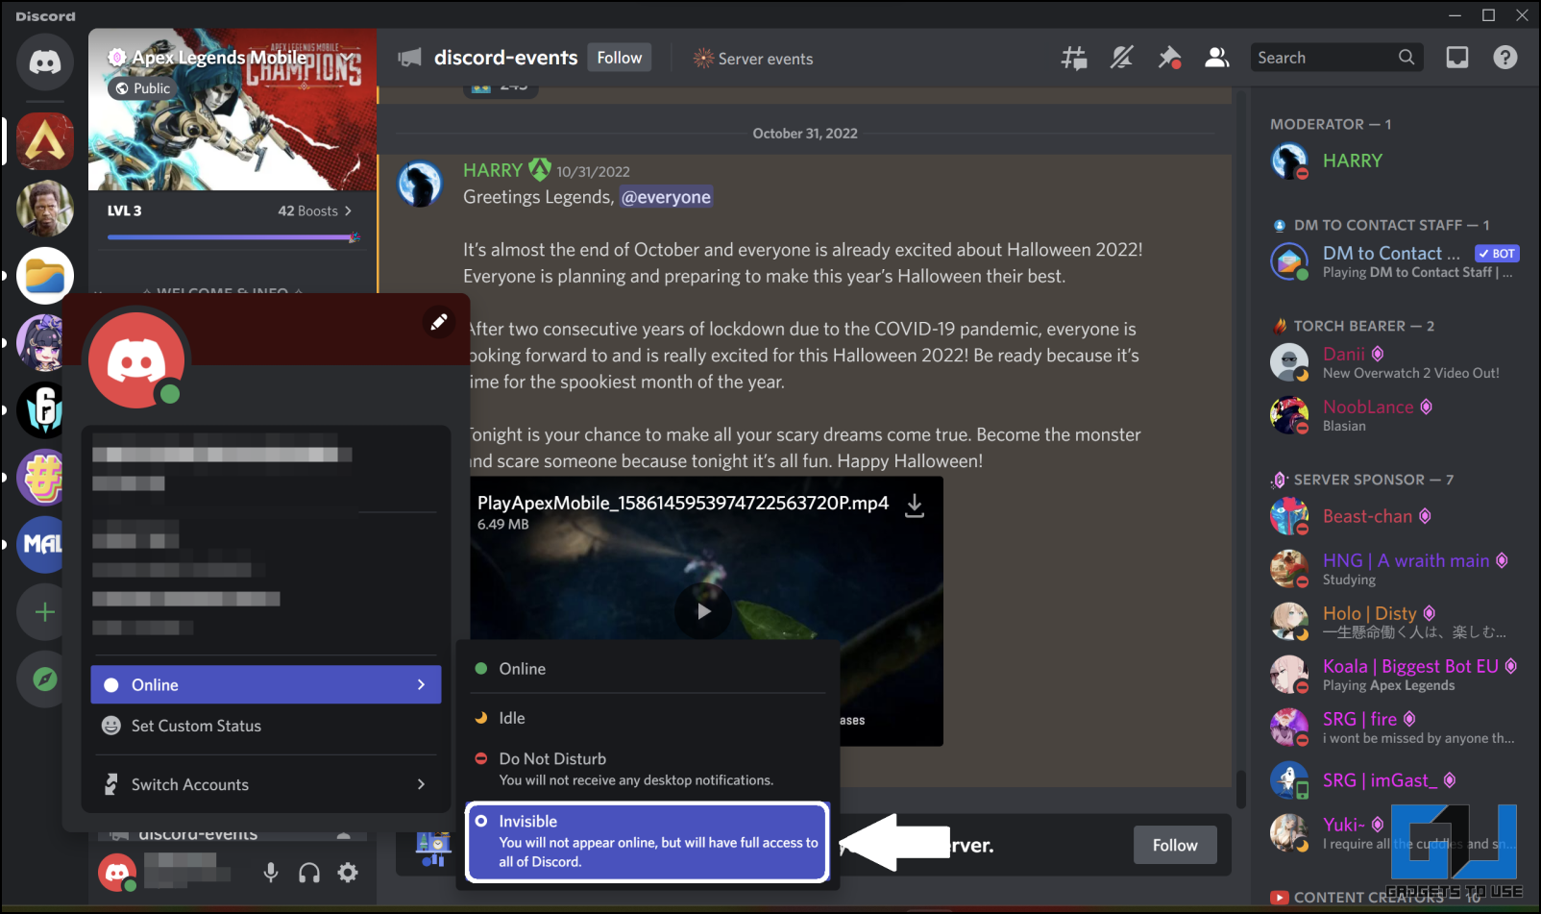Open HARRY author name in message

click(x=493, y=170)
